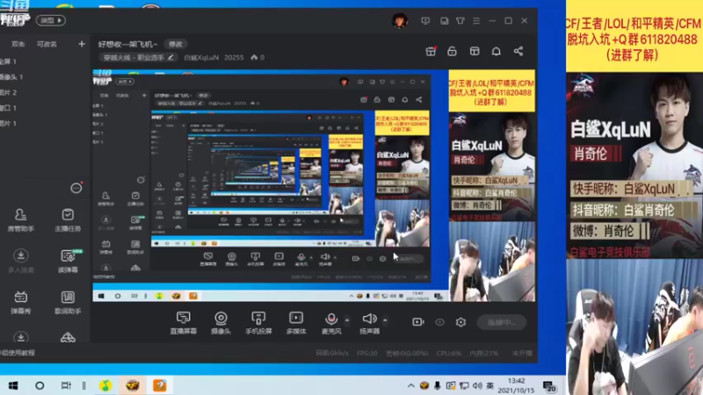Viewport: 703px width, 395px height.
Task: Click the pill button beside the Douyu logo
Action: (51, 20)
